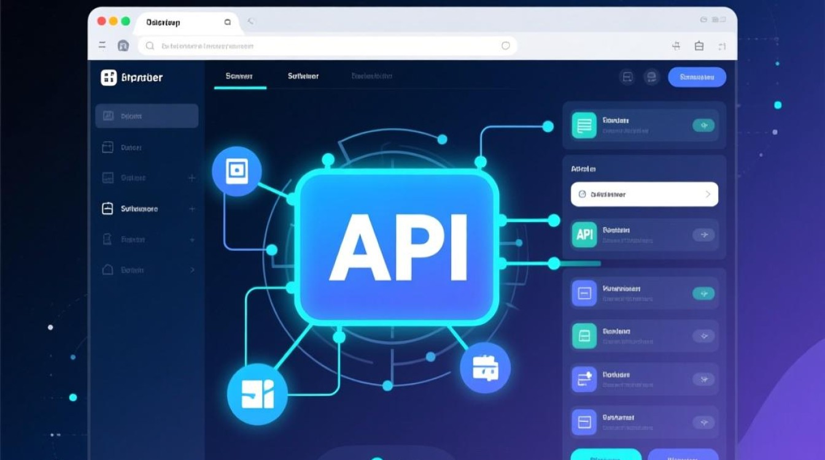Open the home icon item at sidebar bottom
This screenshot has height=460, width=825.
[107, 270]
